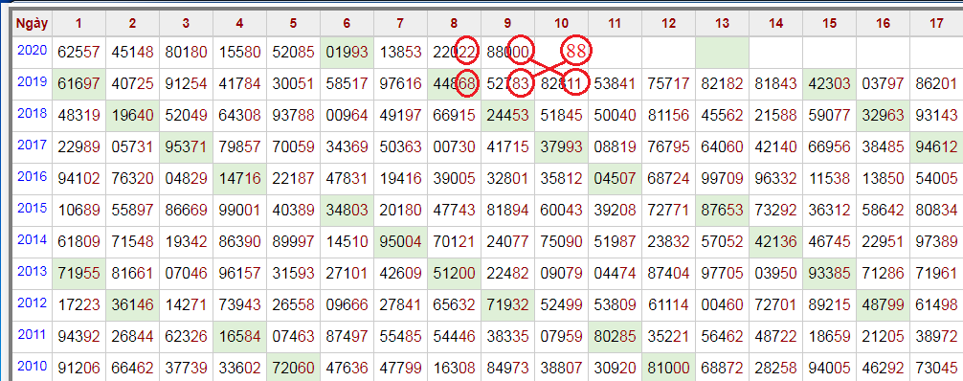Select the Ngày column header
963x381 pixels.
[x=32, y=23]
